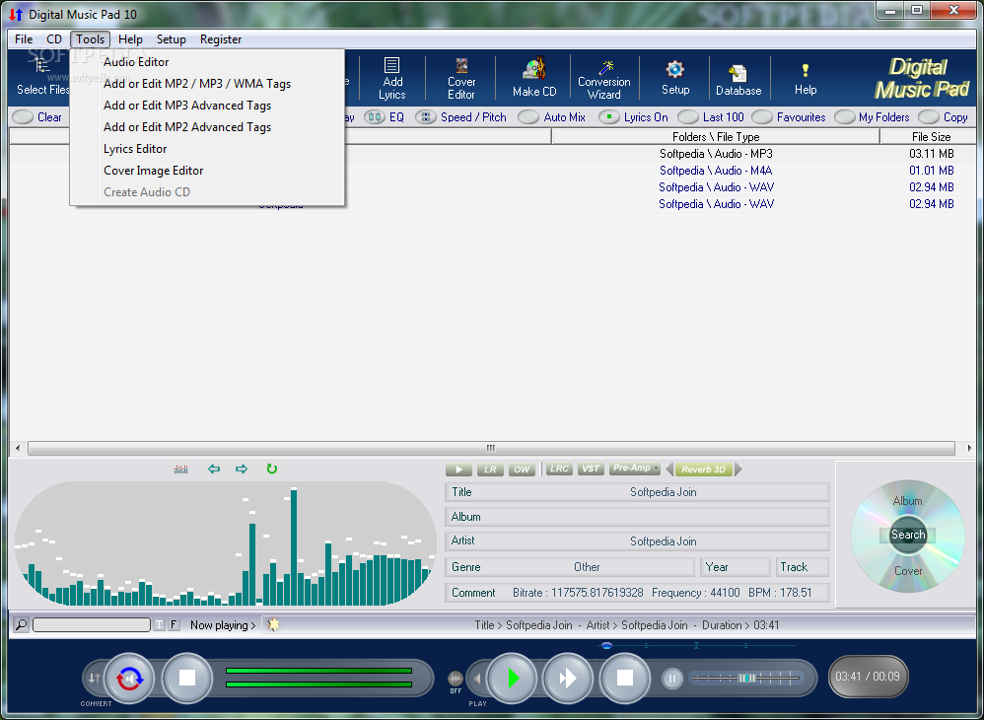
Task: Open the File menu
Action: click(x=24, y=39)
